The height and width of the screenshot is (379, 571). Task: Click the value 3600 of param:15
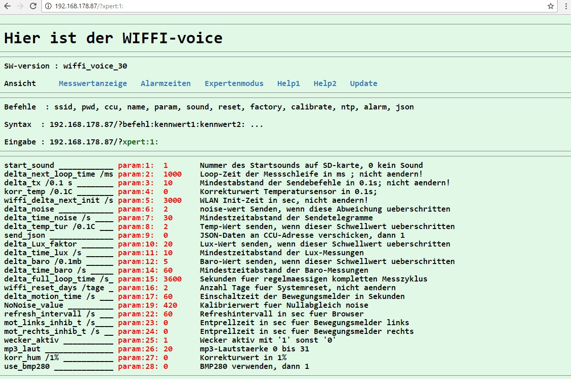click(173, 279)
